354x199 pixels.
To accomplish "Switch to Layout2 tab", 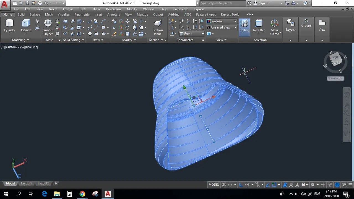I will coord(43,184).
